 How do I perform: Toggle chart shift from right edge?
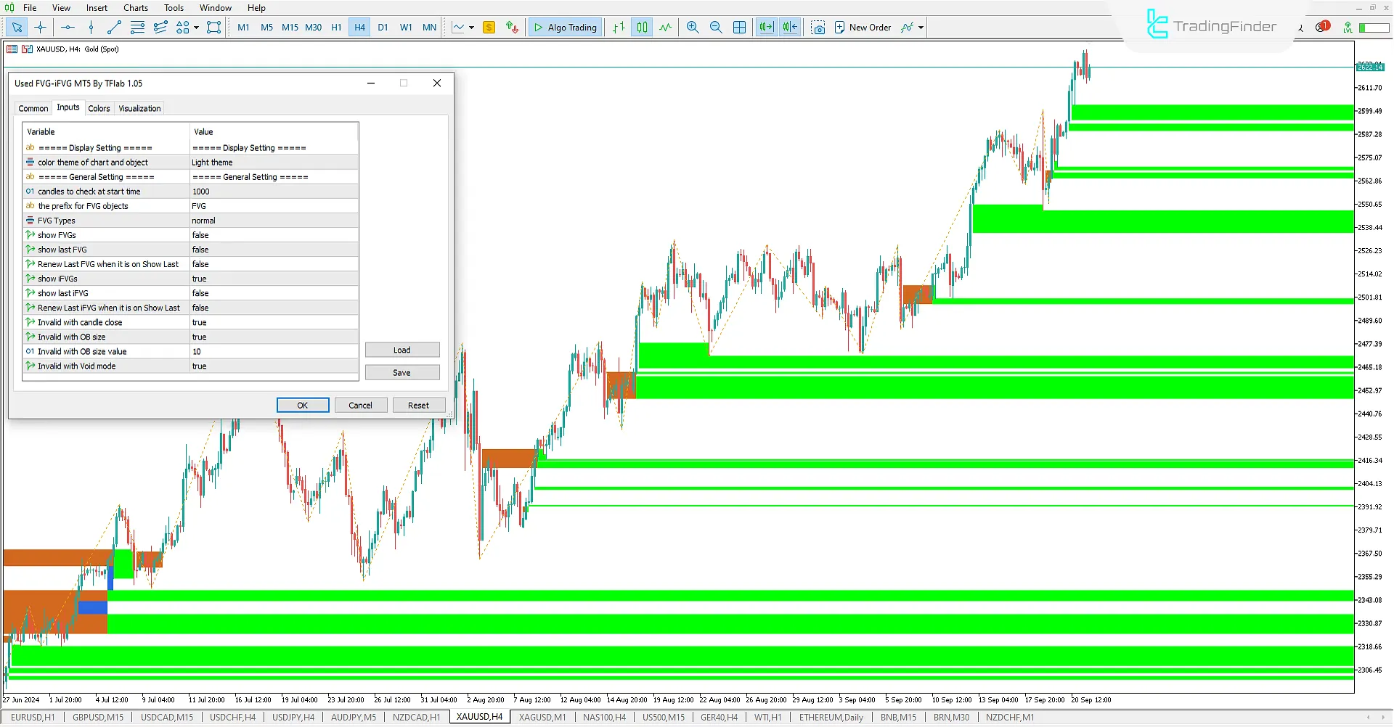coord(789,27)
